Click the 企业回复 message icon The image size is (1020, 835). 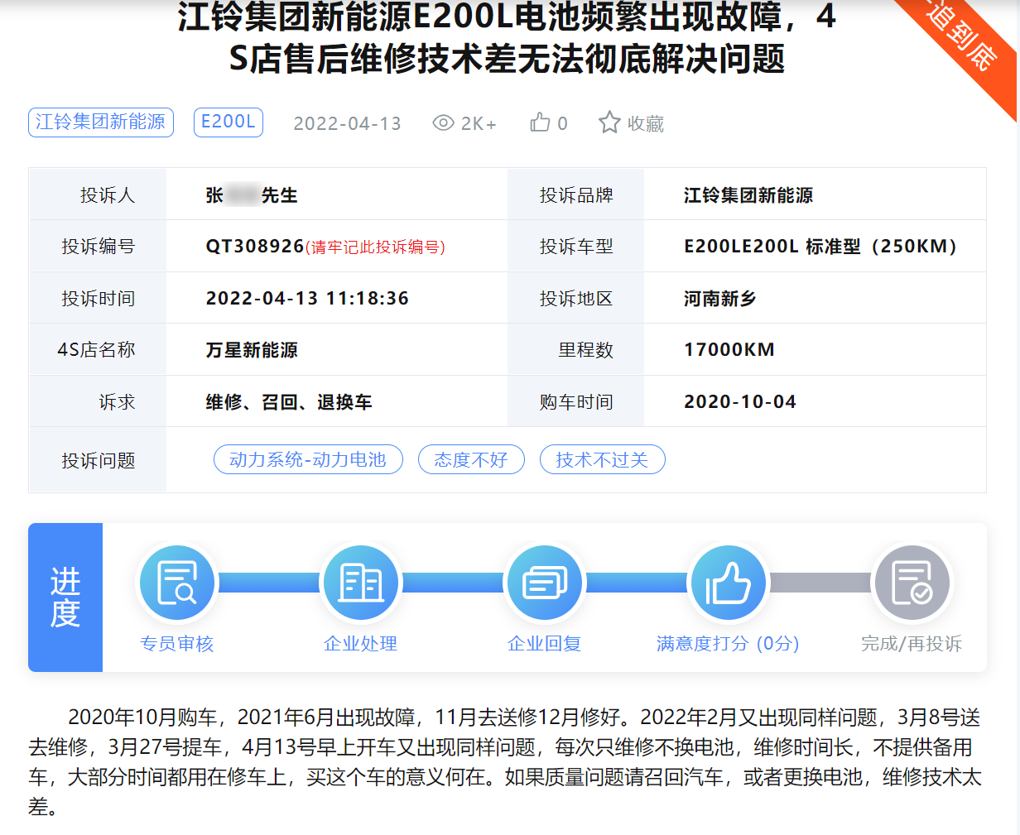point(545,583)
